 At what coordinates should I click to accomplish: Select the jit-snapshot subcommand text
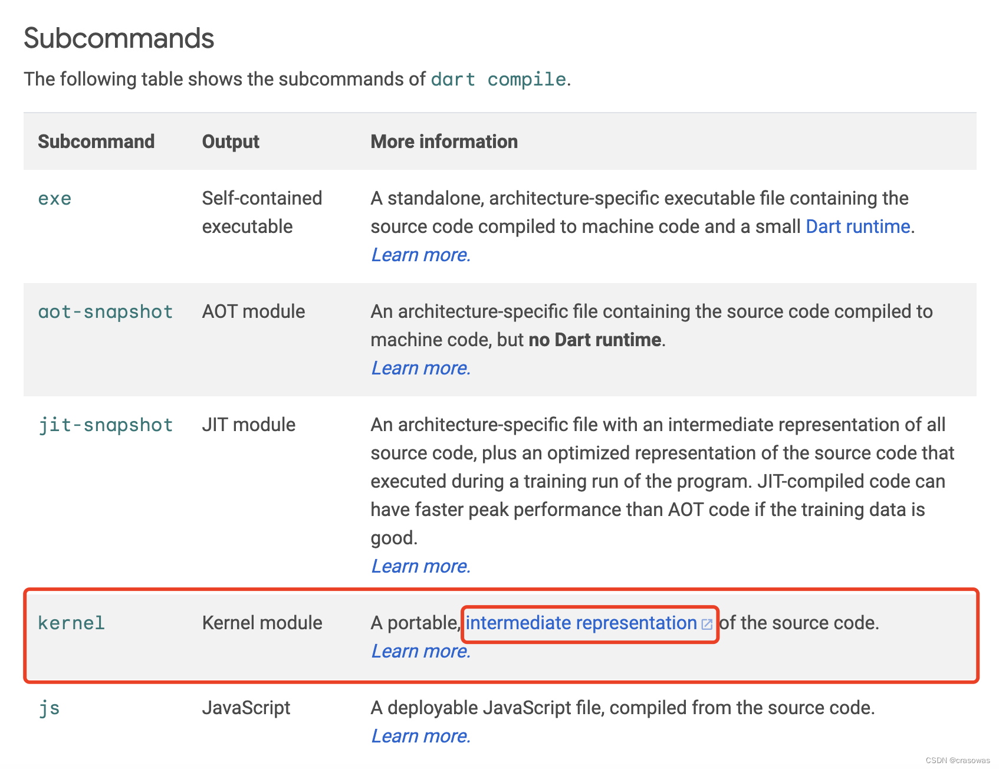(x=106, y=425)
